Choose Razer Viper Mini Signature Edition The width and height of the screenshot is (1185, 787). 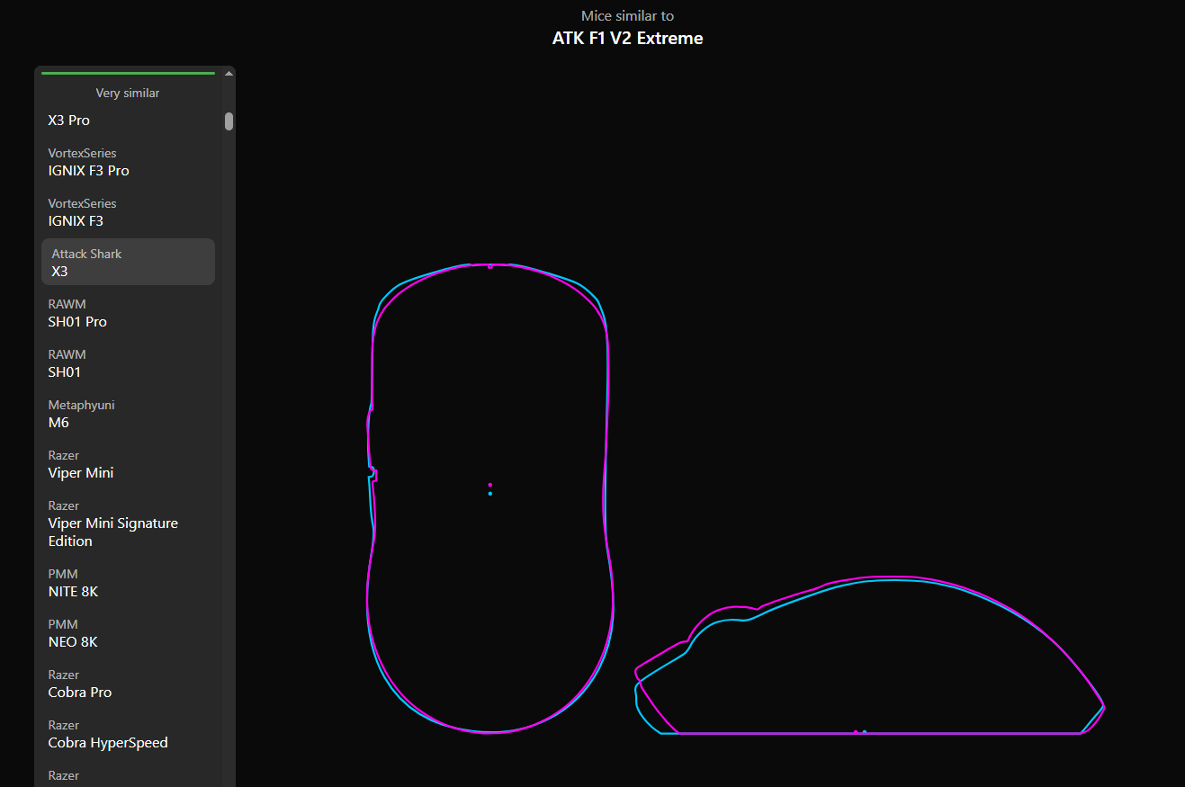click(128, 523)
